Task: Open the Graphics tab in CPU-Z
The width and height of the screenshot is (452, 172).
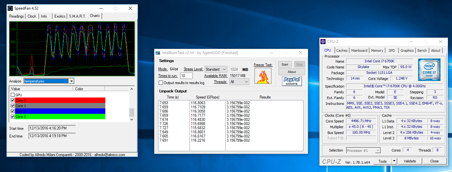Action: pyautogui.click(x=407, y=51)
